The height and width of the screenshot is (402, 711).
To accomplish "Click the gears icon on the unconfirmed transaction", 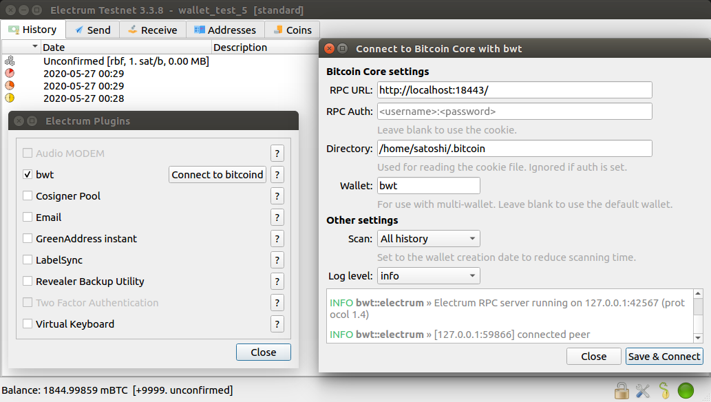I will (8, 61).
